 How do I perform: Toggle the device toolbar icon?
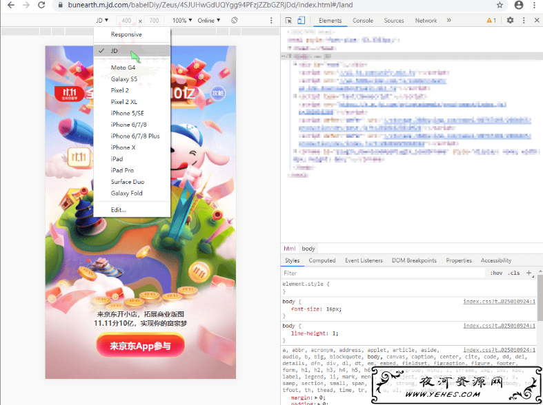(x=301, y=21)
